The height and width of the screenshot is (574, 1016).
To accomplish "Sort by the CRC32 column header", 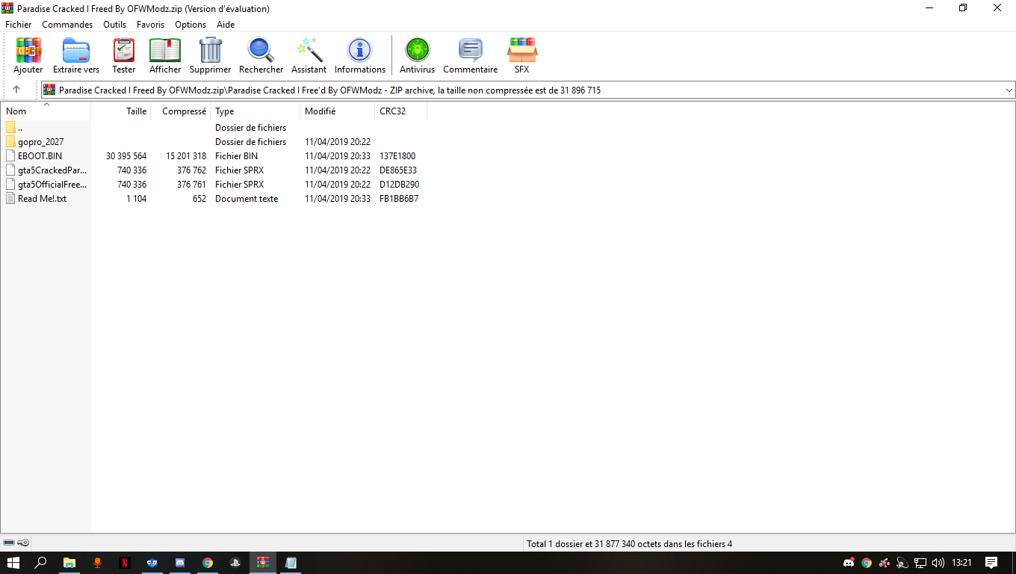I will 401,111.
